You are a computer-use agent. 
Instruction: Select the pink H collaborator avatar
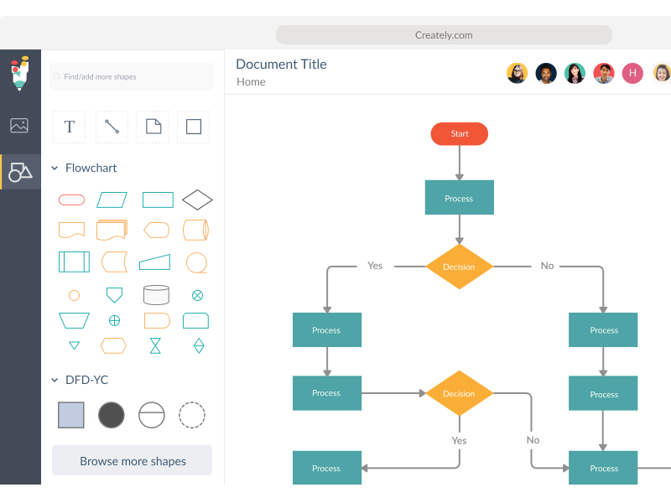coord(633,73)
